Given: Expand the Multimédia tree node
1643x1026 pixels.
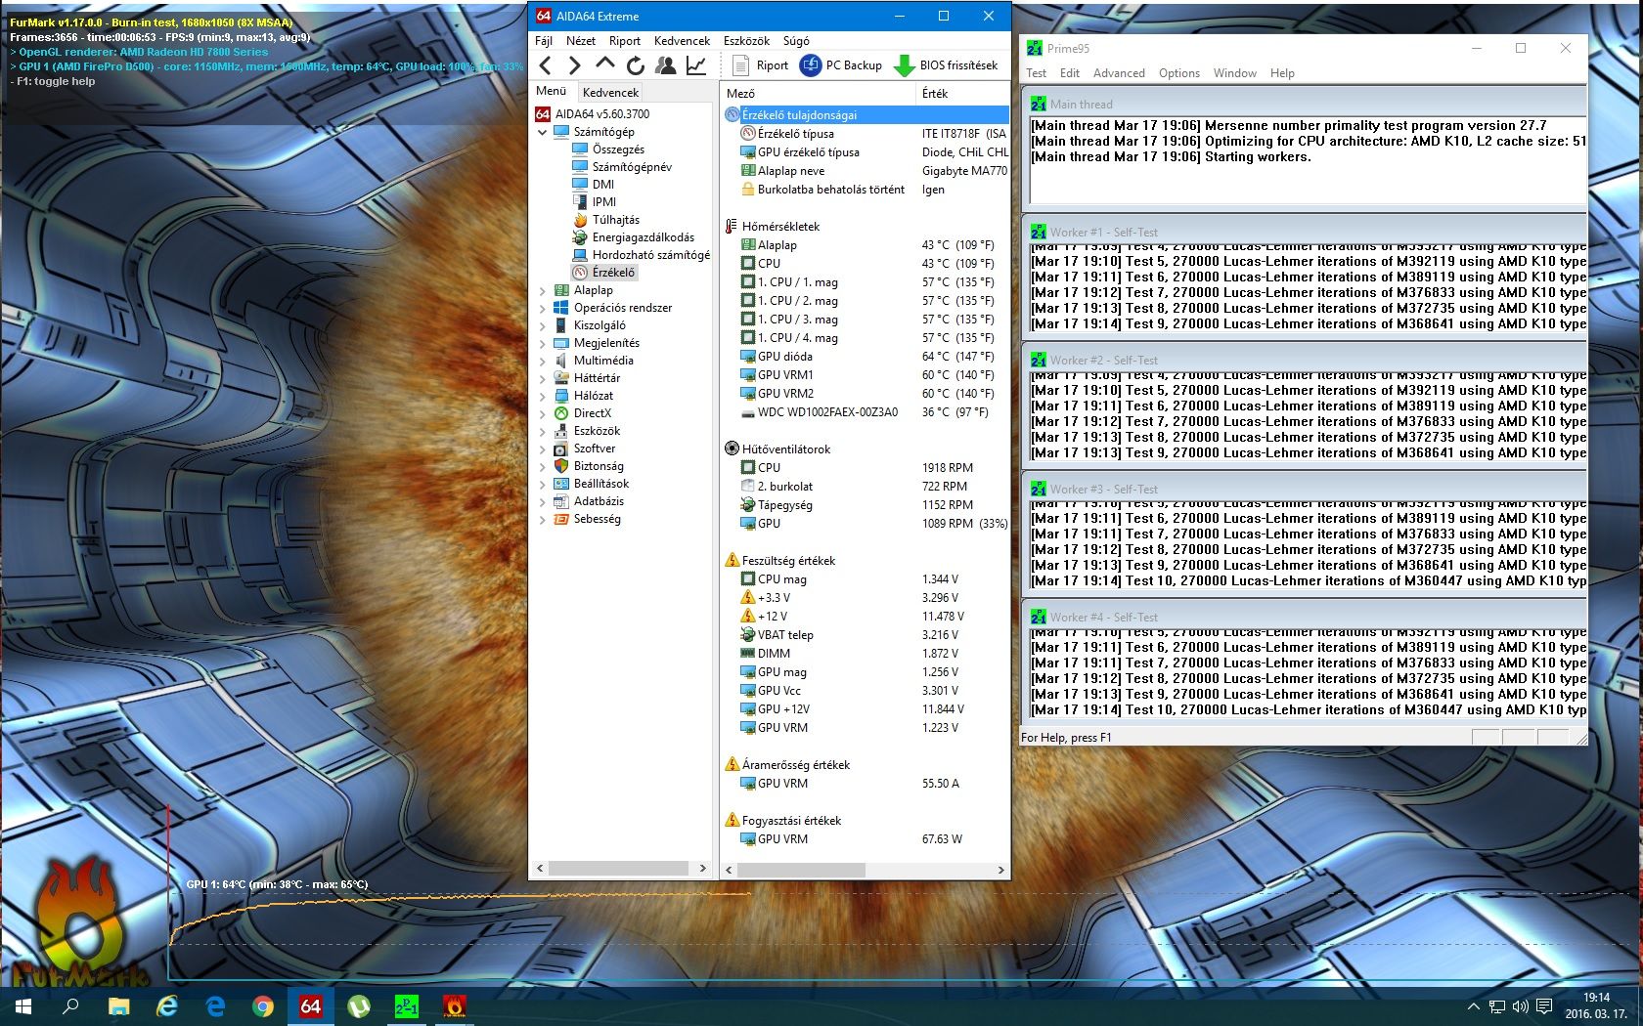Looking at the screenshot, I should [543, 361].
